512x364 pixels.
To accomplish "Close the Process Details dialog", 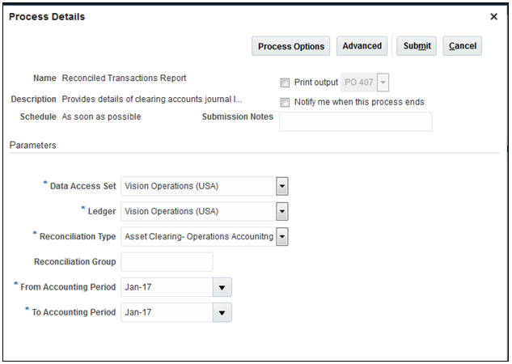I will point(494,16).
